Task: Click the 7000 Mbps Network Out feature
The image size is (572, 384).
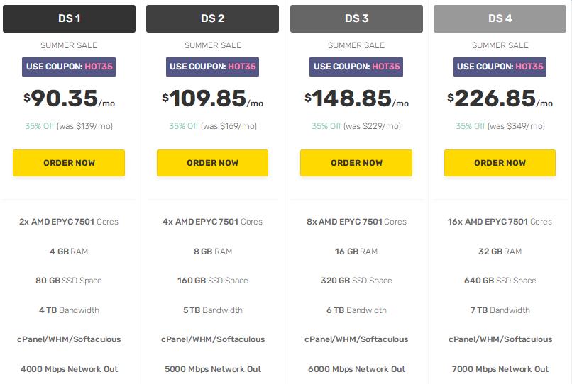Action: 500,369
